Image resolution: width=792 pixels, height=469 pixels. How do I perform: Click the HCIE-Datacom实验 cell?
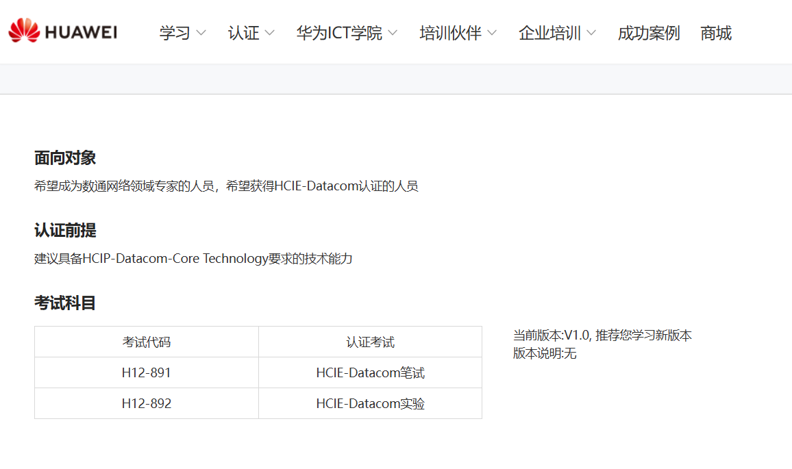click(370, 403)
